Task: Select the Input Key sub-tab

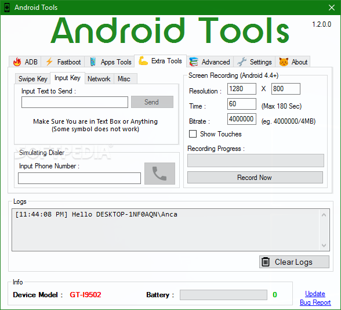Action: pos(67,78)
